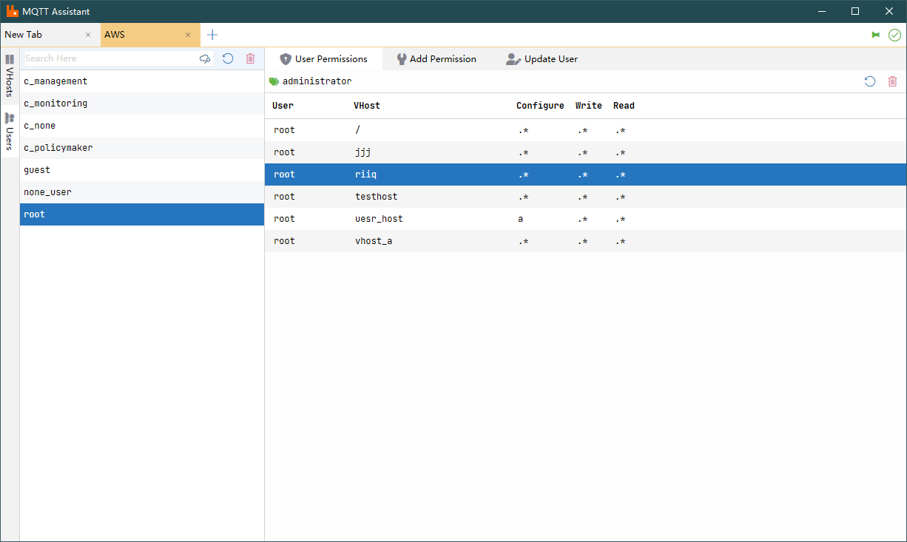This screenshot has height=542, width=907.
Task: Switch to the New Tab tab
Action: 37,35
